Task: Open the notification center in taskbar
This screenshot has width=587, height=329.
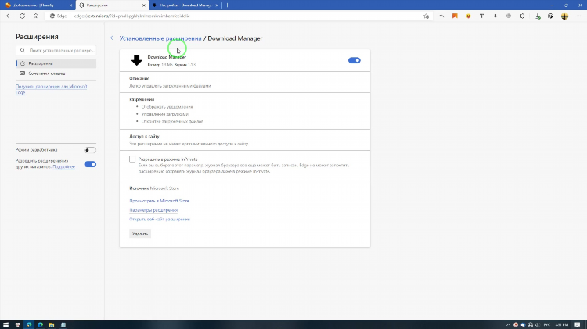Action: point(578,324)
